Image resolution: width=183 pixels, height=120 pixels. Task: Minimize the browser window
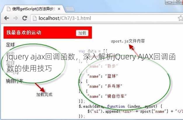[x=170, y=2]
